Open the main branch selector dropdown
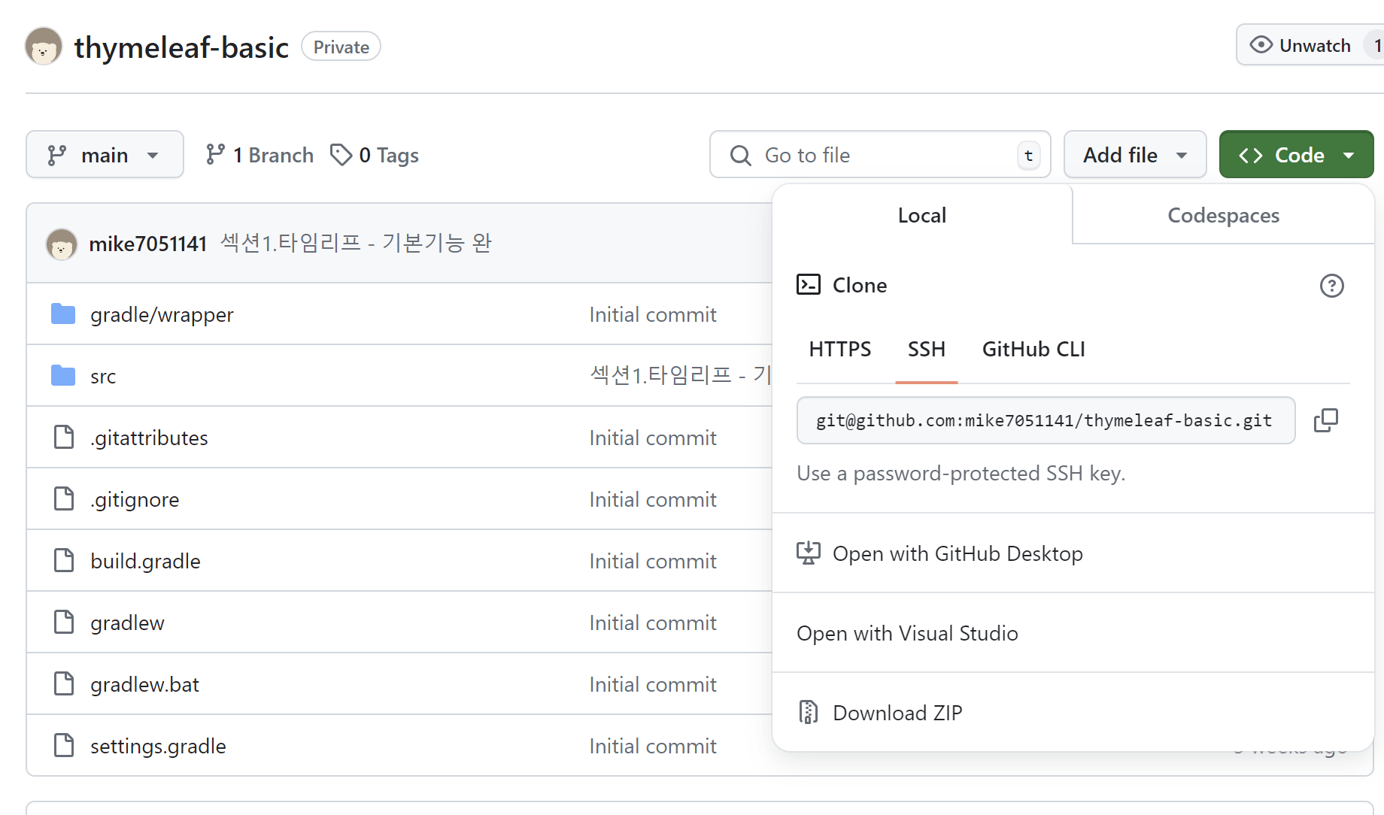Image resolution: width=1384 pixels, height=815 pixels. point(105,154)
